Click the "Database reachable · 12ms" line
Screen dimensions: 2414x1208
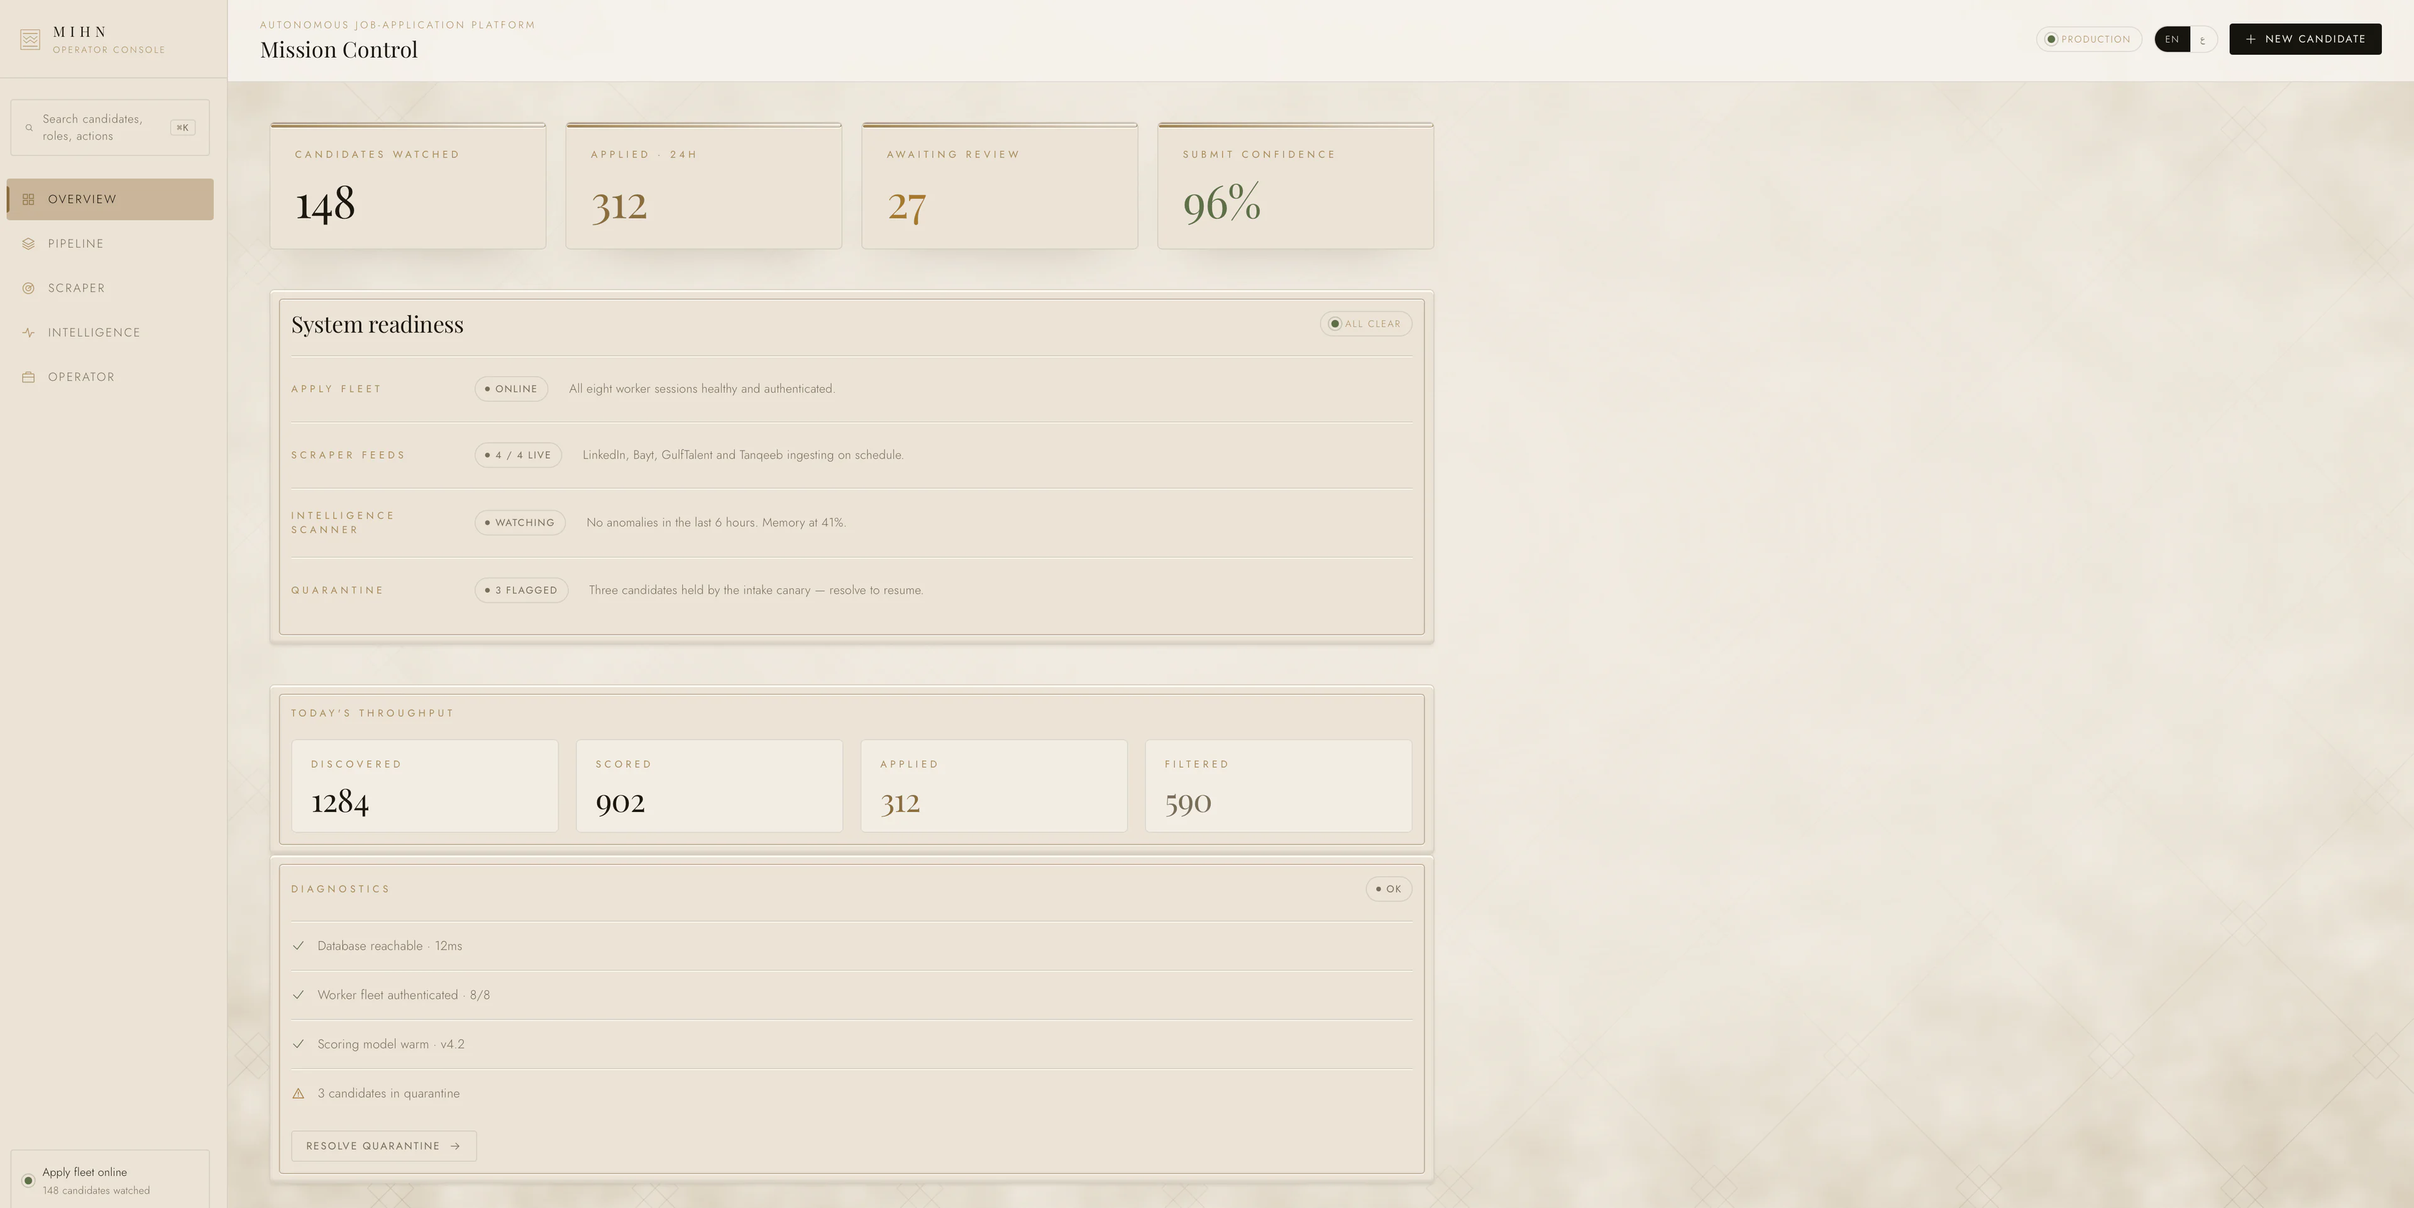(x=390, y=945)
